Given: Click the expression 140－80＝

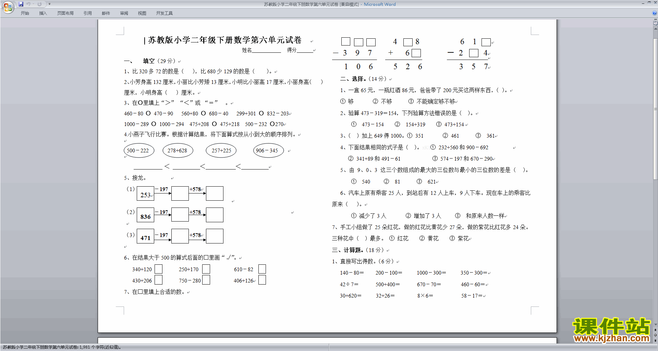Looking at the screenshot, I should pos(352,273).
